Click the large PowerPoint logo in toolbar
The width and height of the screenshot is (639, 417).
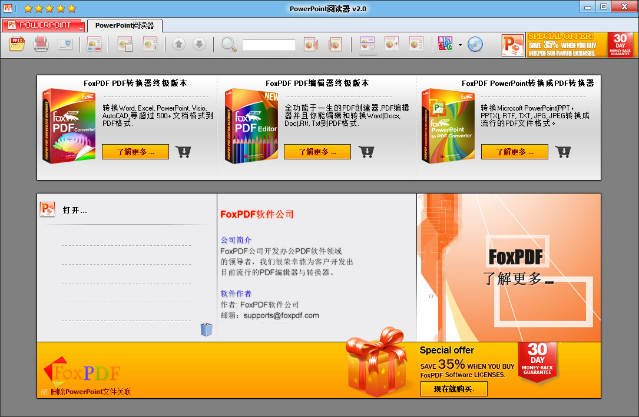[512, 45]
